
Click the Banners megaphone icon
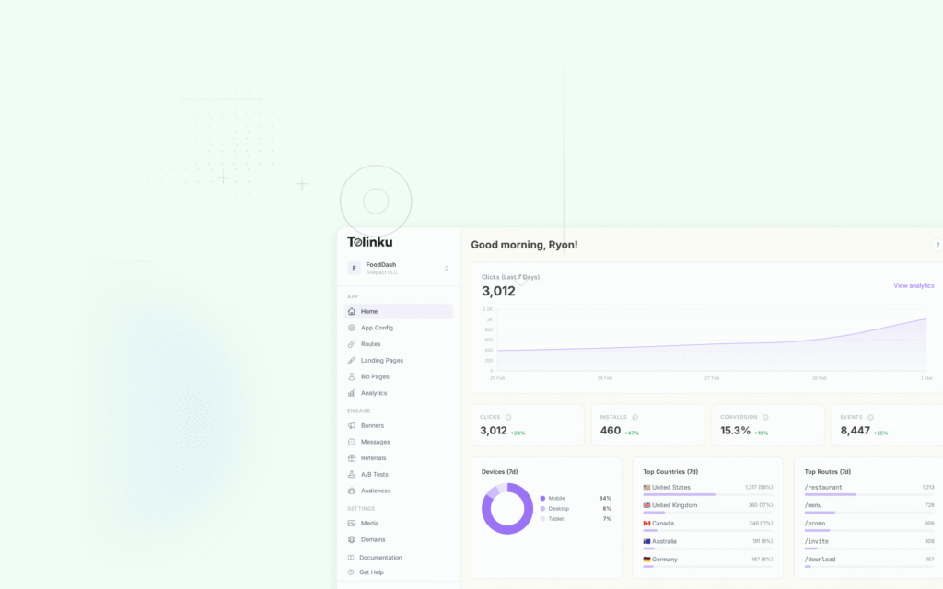pos(352,425)
